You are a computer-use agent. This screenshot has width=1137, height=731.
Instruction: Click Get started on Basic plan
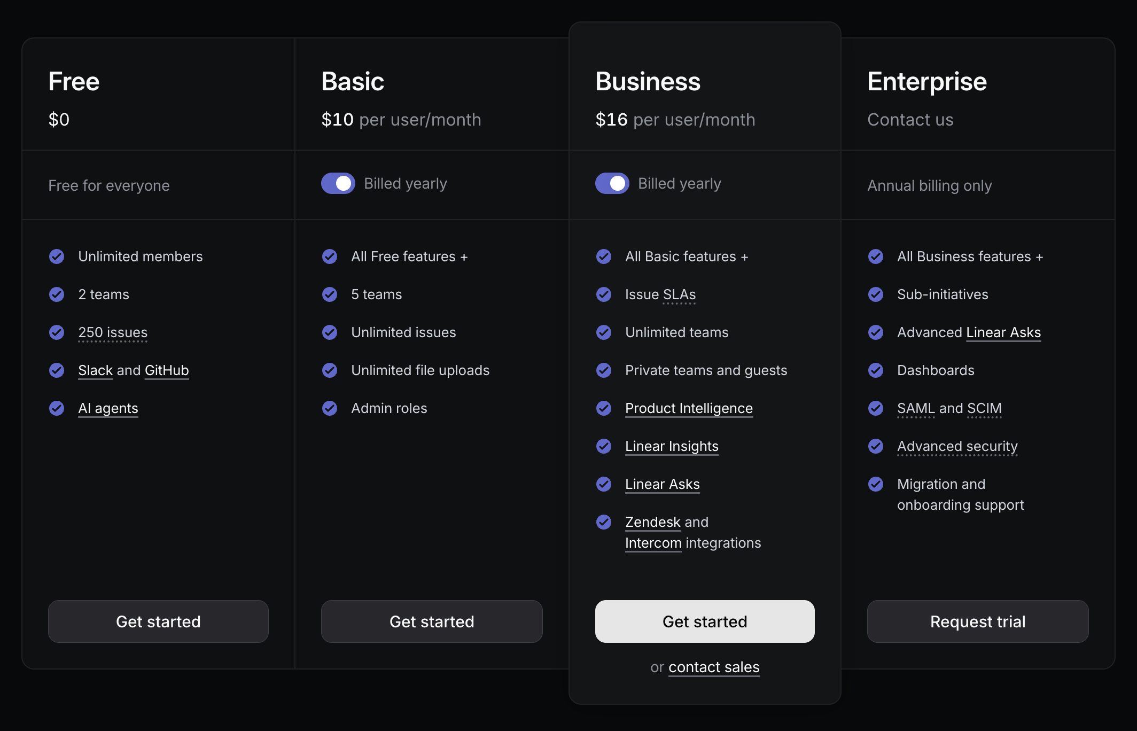pos(432,621)
